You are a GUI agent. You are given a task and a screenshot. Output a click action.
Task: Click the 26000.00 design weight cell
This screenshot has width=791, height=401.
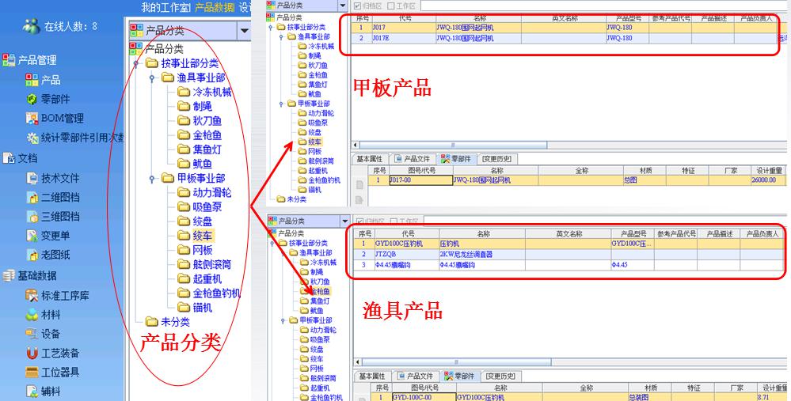pyautogui.click(x=768, y=180)
